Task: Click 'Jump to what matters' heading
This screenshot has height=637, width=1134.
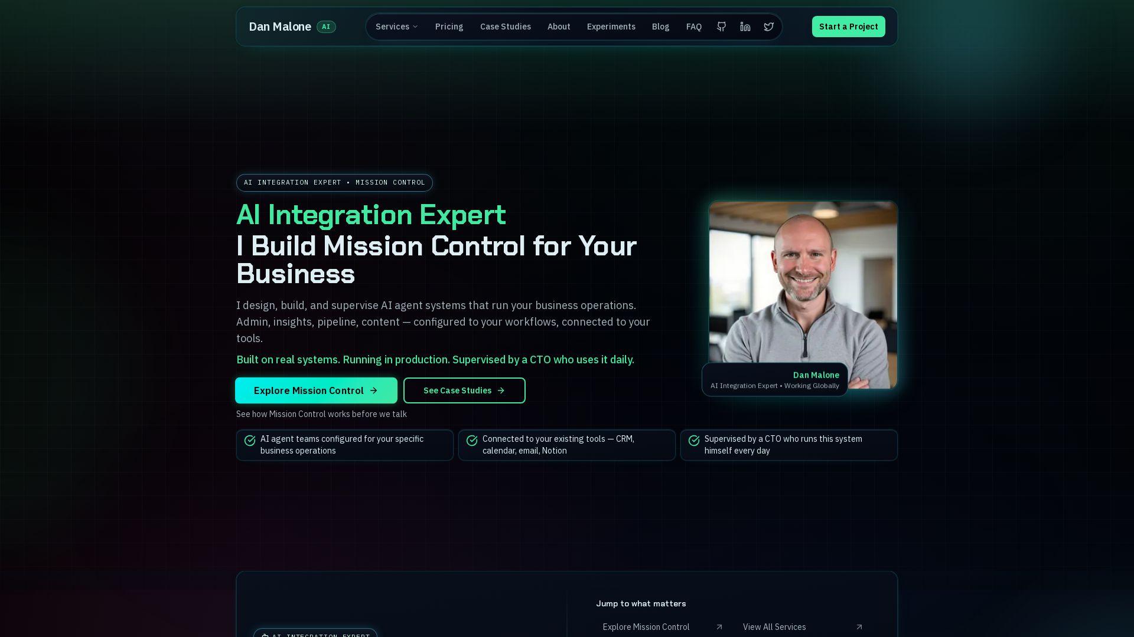Action: [x=641, y=603]
